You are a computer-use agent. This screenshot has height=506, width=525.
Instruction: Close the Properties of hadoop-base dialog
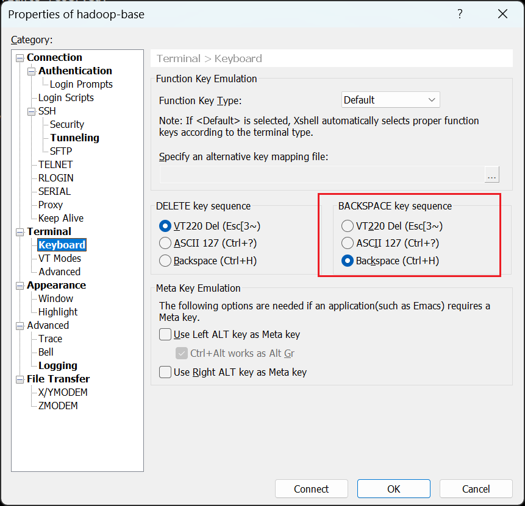tap(502, 14)
